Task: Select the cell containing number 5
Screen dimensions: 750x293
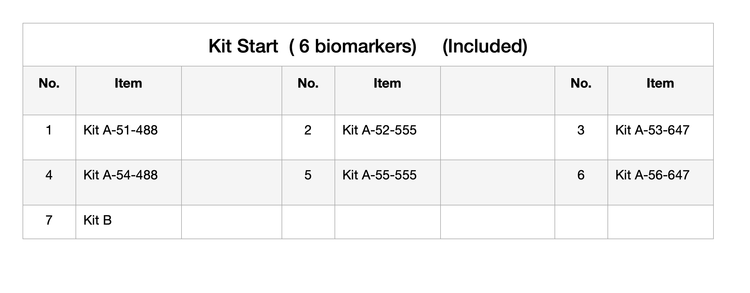Action: (308, 182)
